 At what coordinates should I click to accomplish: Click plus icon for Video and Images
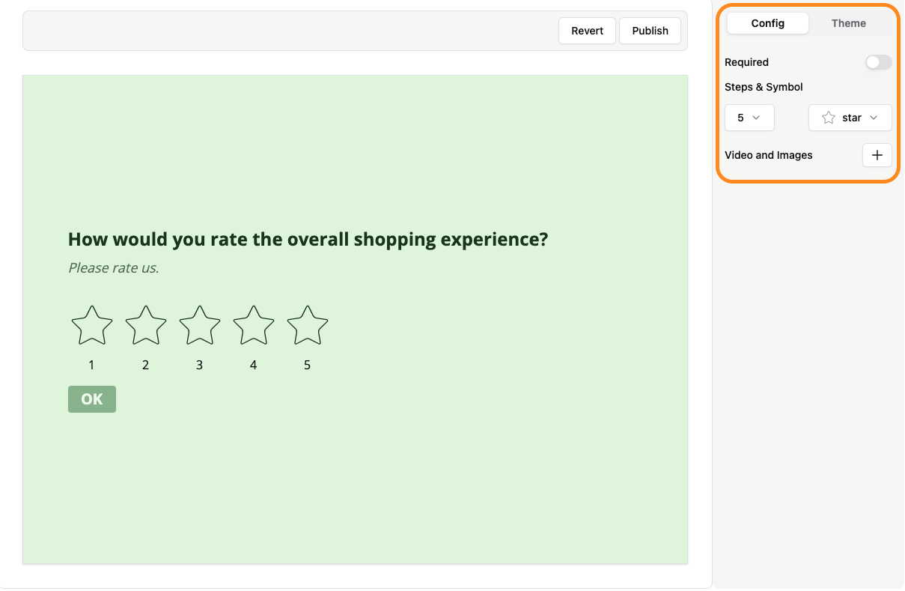877,155
